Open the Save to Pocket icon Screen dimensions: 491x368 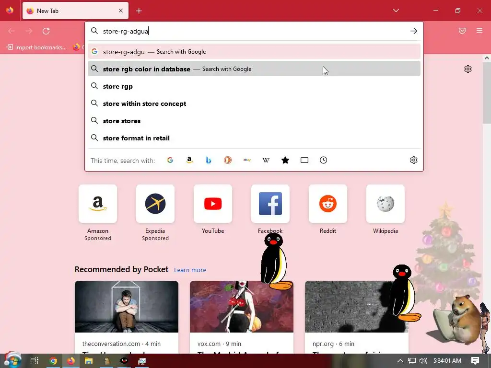coord(462,31)
